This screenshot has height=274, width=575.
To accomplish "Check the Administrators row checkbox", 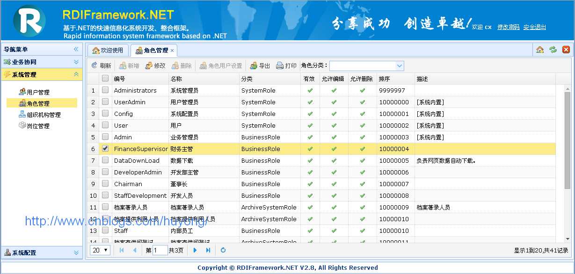I will [105, 90].
